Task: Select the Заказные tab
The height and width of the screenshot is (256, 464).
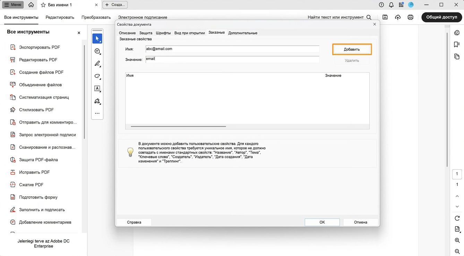Action: point(217,33)
